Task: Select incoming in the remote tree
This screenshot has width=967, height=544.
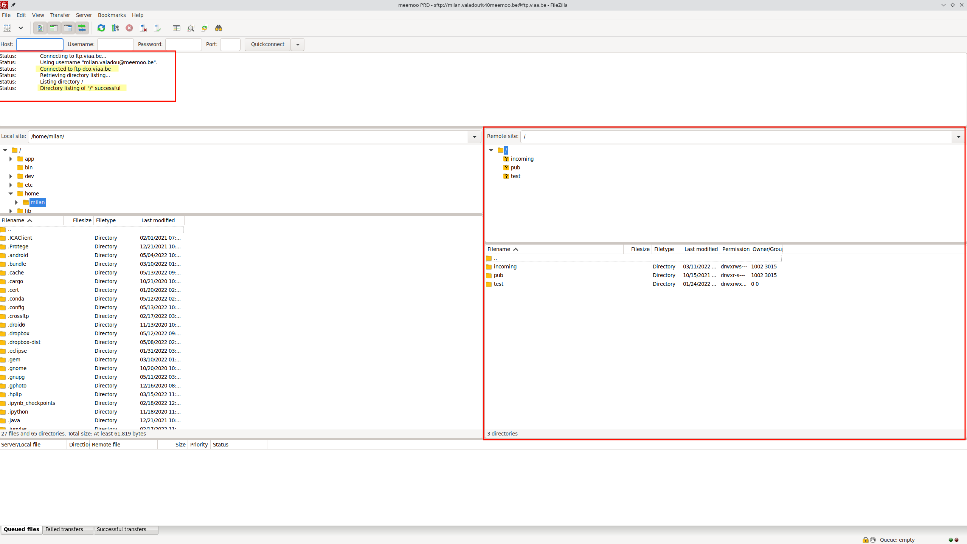Action: point(522,159)
